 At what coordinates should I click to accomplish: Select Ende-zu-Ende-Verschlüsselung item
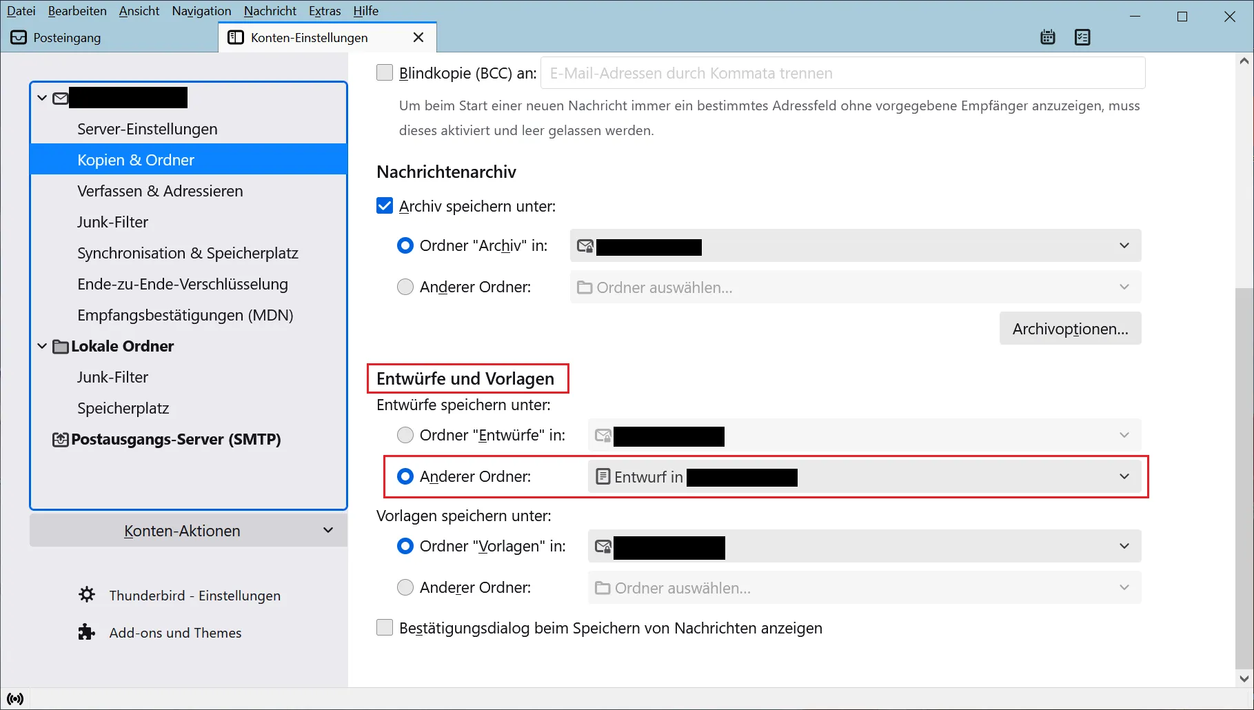click(188, 284)
